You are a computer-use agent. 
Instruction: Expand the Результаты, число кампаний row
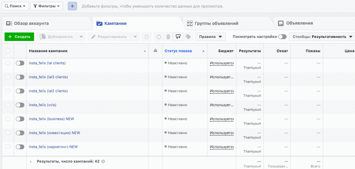tap(31, 162)
